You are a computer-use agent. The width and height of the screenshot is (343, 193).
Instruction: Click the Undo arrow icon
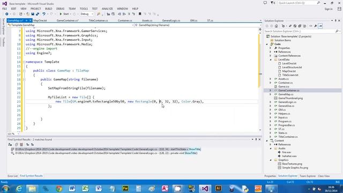(44, 14)
